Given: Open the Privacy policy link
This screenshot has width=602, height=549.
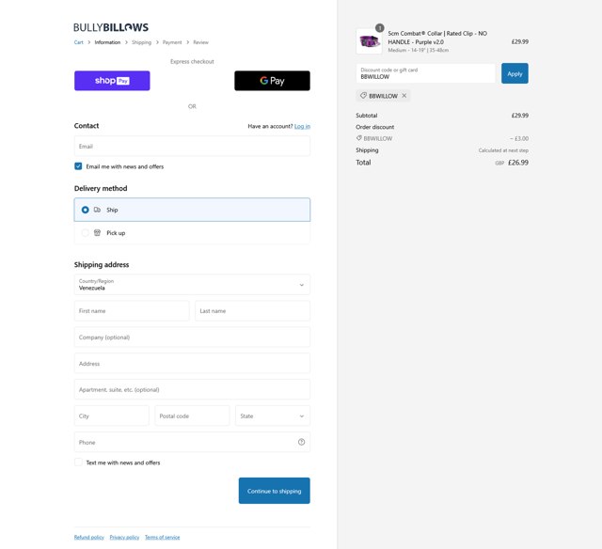Looking at the screenshot, I should point(124,537).
